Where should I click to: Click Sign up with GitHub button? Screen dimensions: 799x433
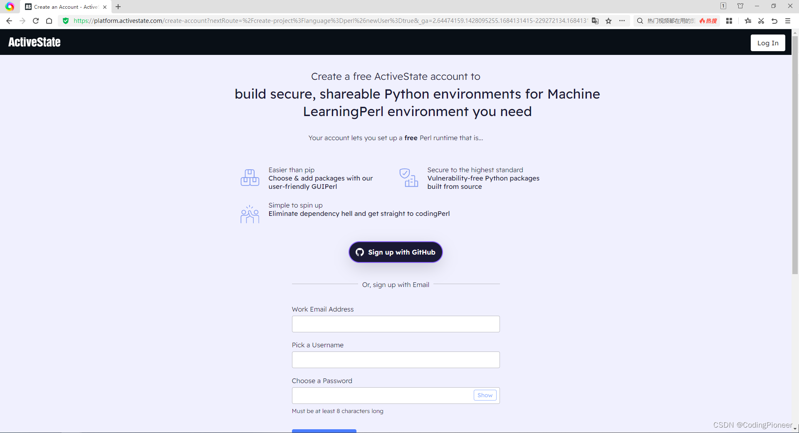coord(396,252)
